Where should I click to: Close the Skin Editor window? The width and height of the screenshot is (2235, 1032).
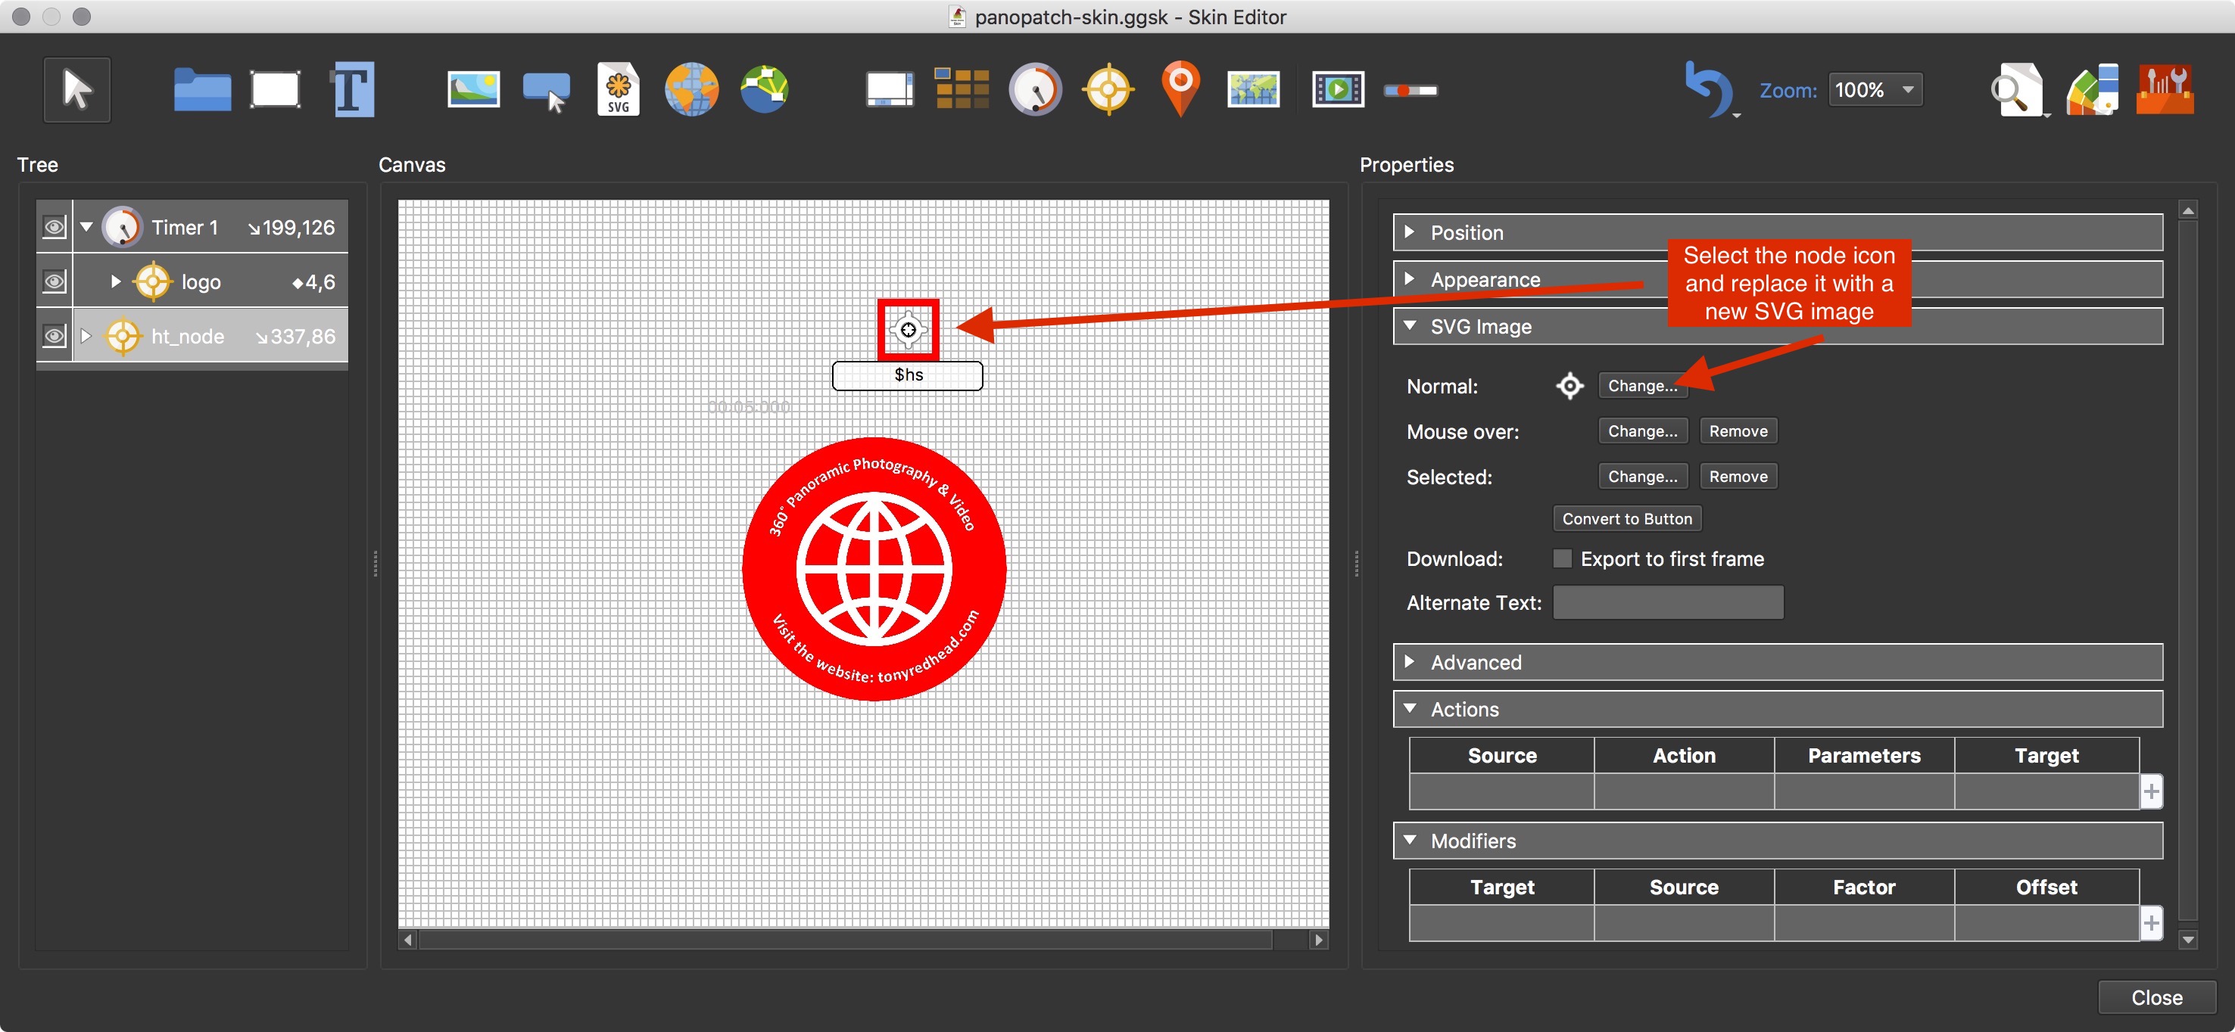(x=2156, y=997)
